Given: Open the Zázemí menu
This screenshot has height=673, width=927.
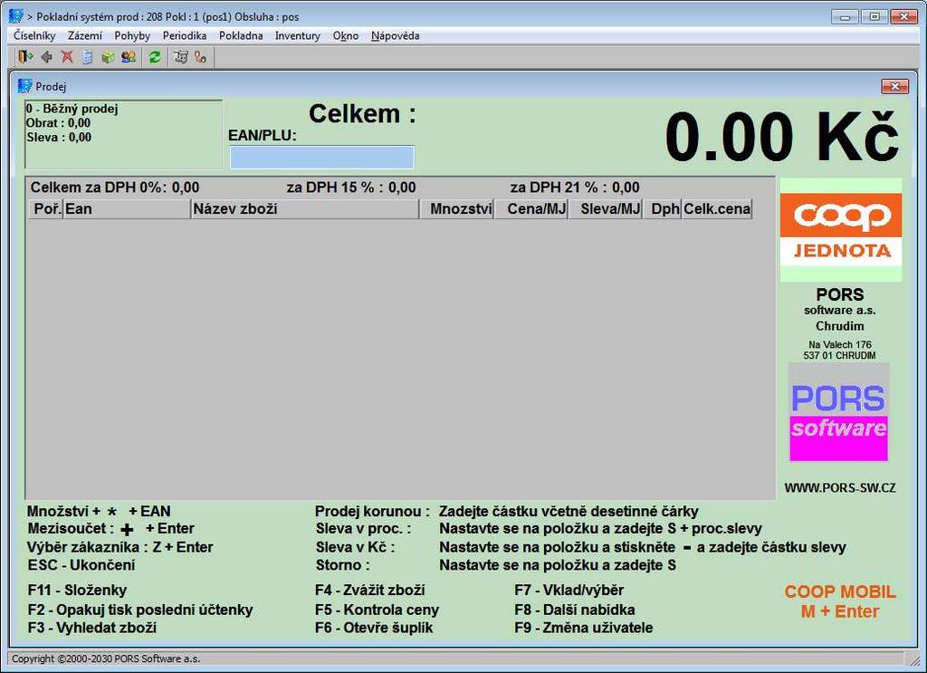Looking at the screenshot, I should coord(84,35).
